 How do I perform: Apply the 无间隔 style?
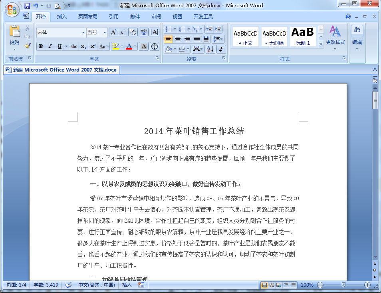click(x=274, y=36)
